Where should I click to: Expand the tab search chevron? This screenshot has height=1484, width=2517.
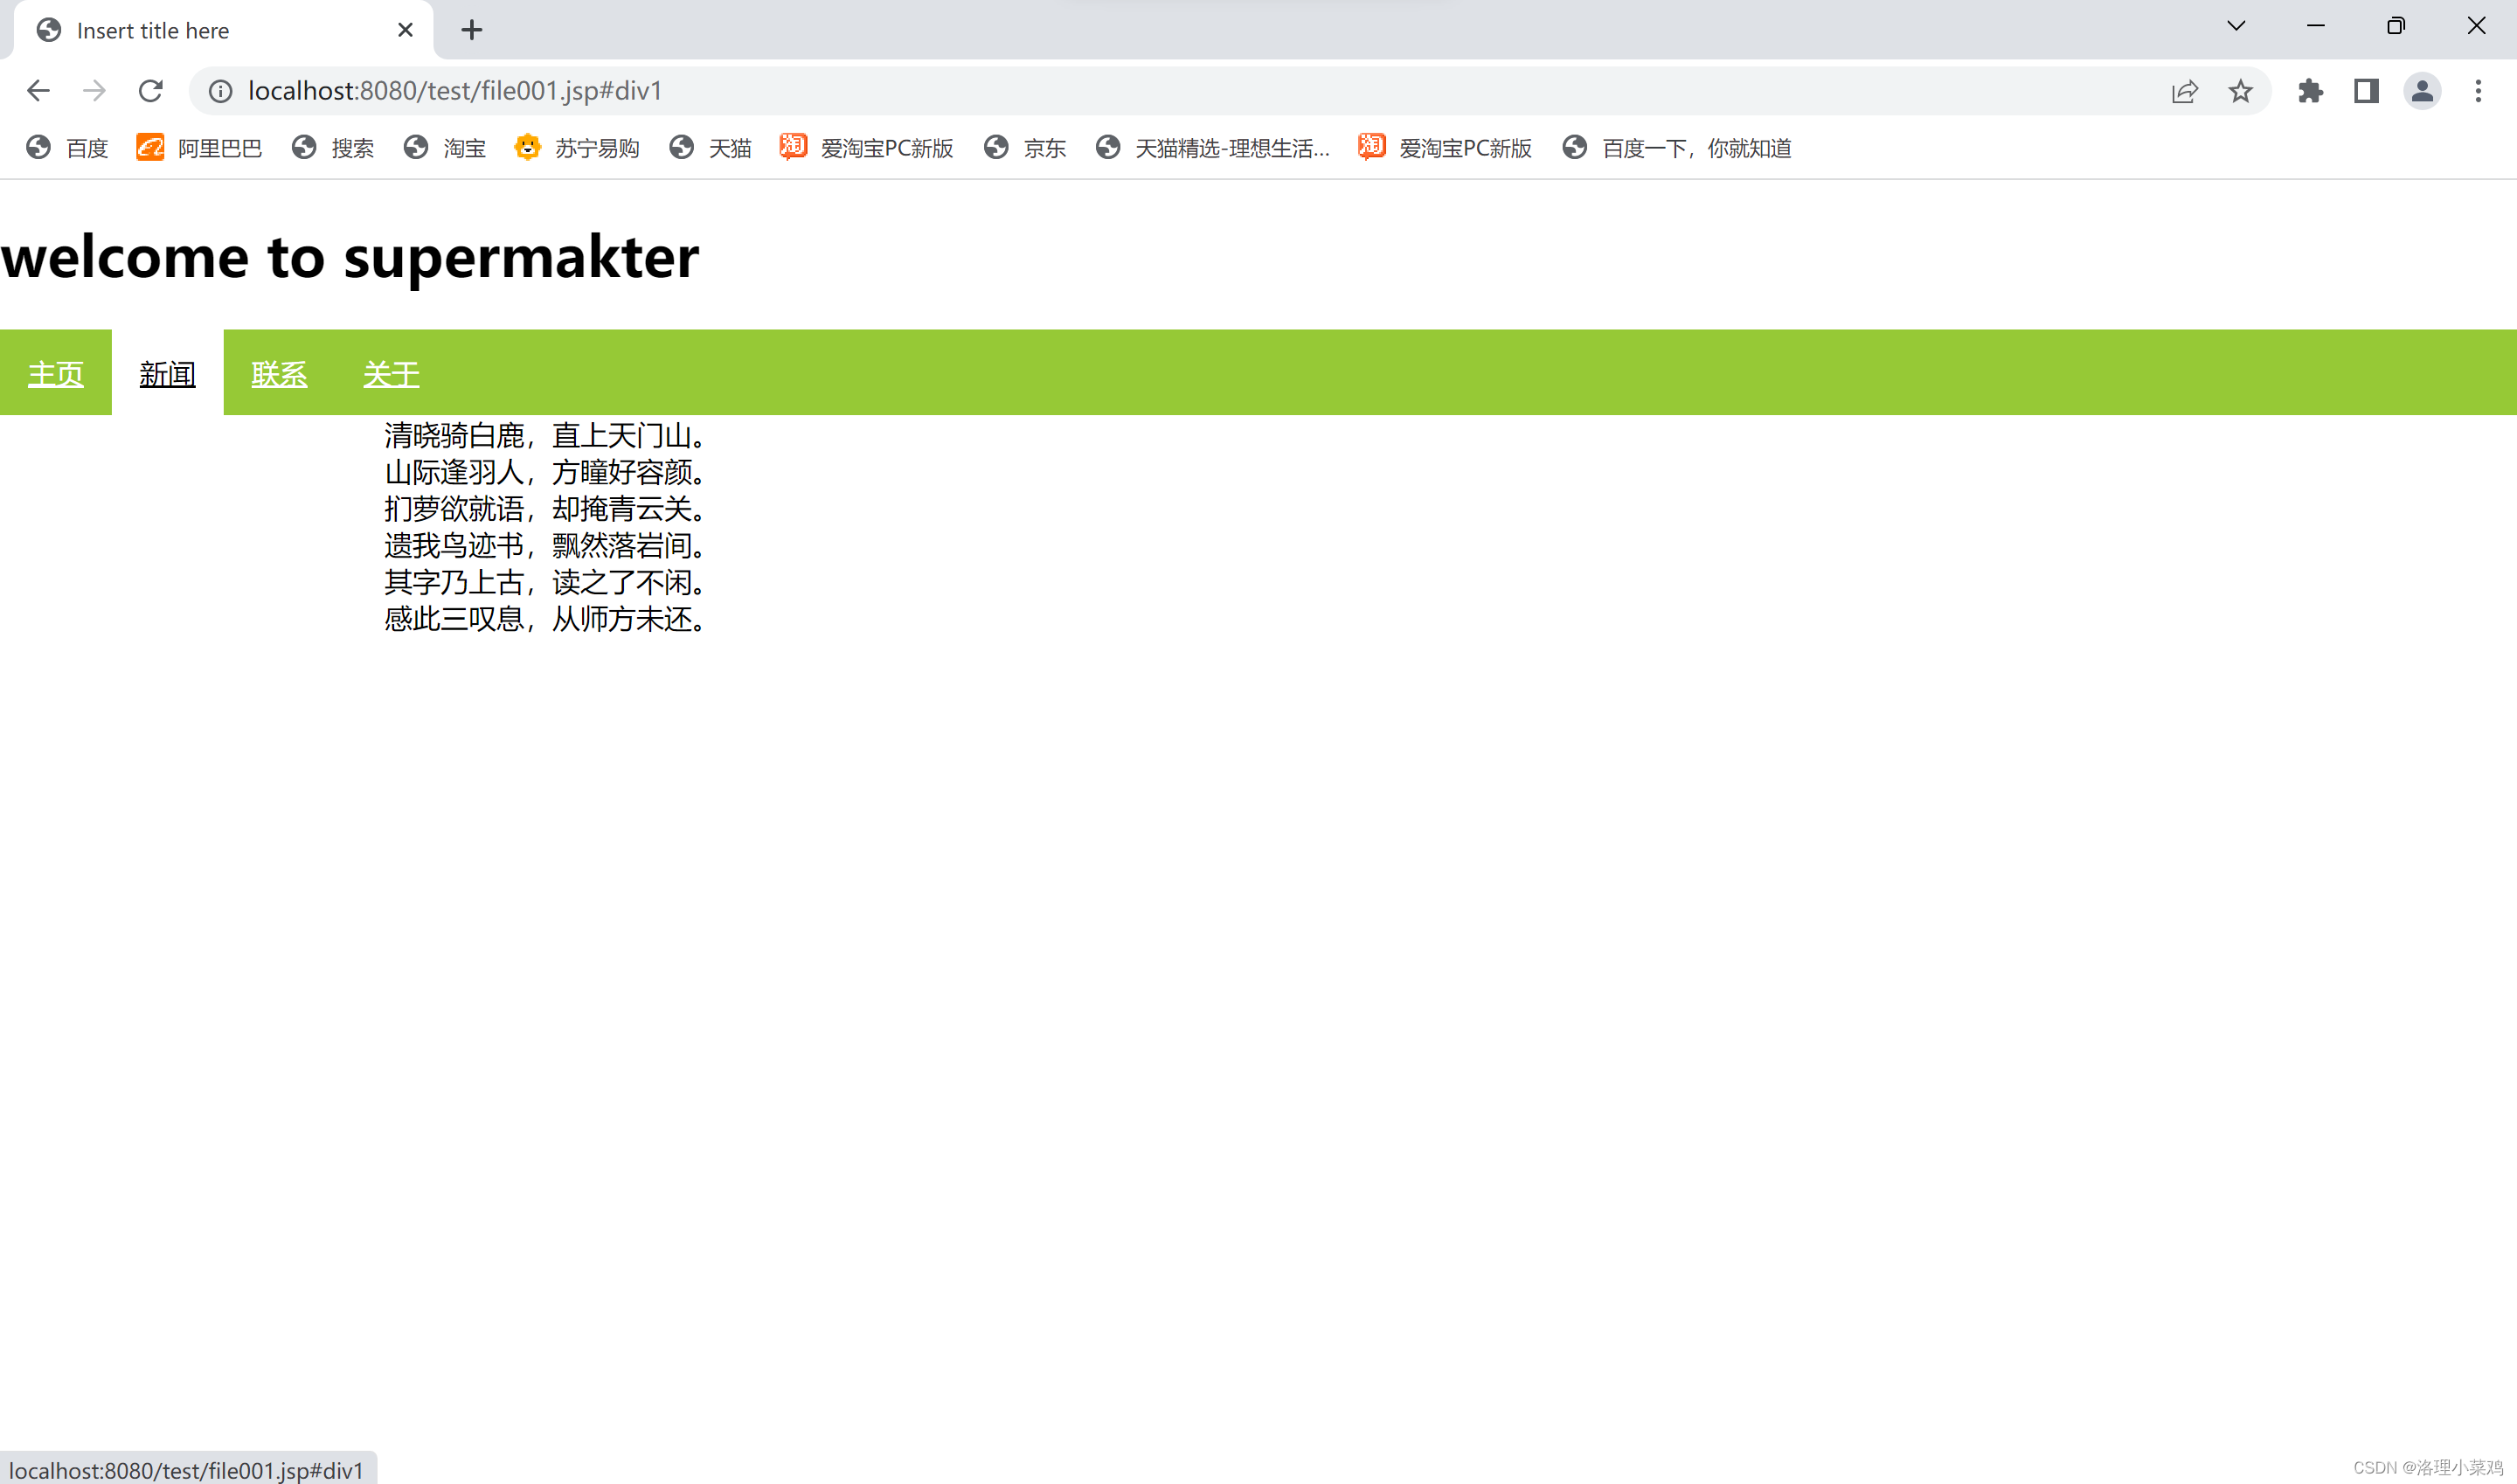2236,26
